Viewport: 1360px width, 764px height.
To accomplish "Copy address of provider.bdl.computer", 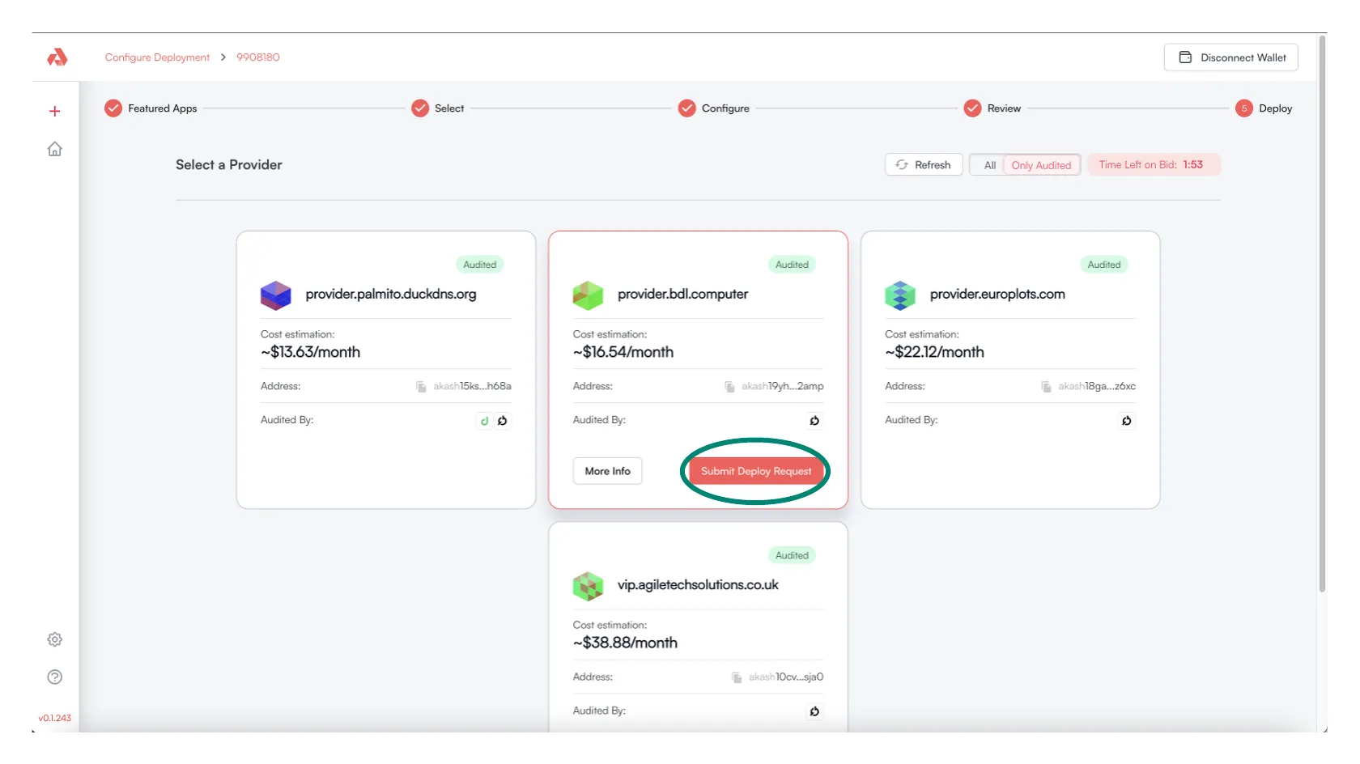I will 729,387.
